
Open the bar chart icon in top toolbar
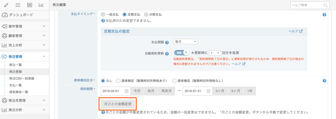(41, 5)
